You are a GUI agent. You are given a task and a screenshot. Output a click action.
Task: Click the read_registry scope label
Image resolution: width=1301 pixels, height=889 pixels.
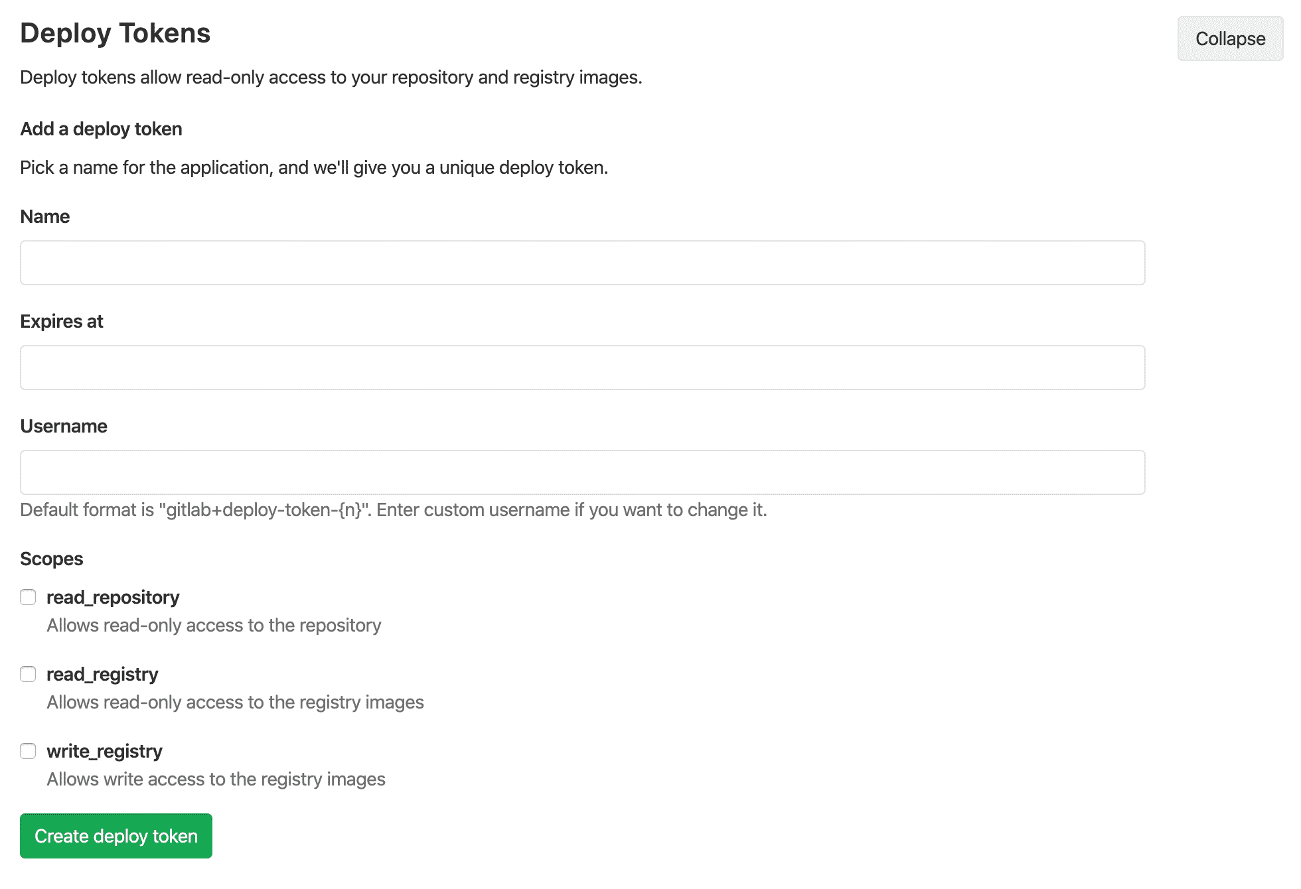click(x=102, y=674)
